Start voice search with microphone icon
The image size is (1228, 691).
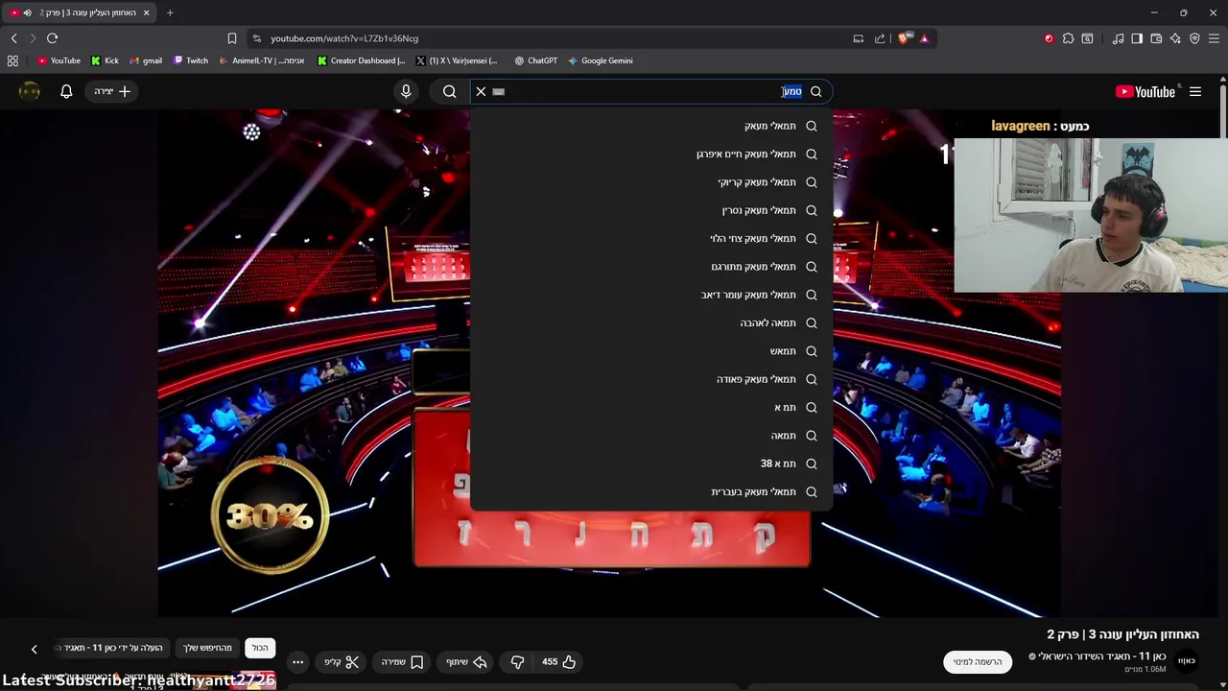point(406,91)
